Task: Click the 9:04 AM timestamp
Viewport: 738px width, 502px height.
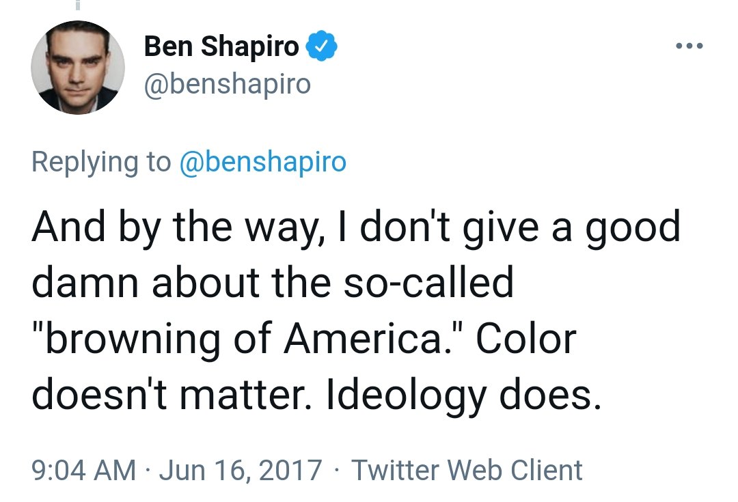Action: 83,471
